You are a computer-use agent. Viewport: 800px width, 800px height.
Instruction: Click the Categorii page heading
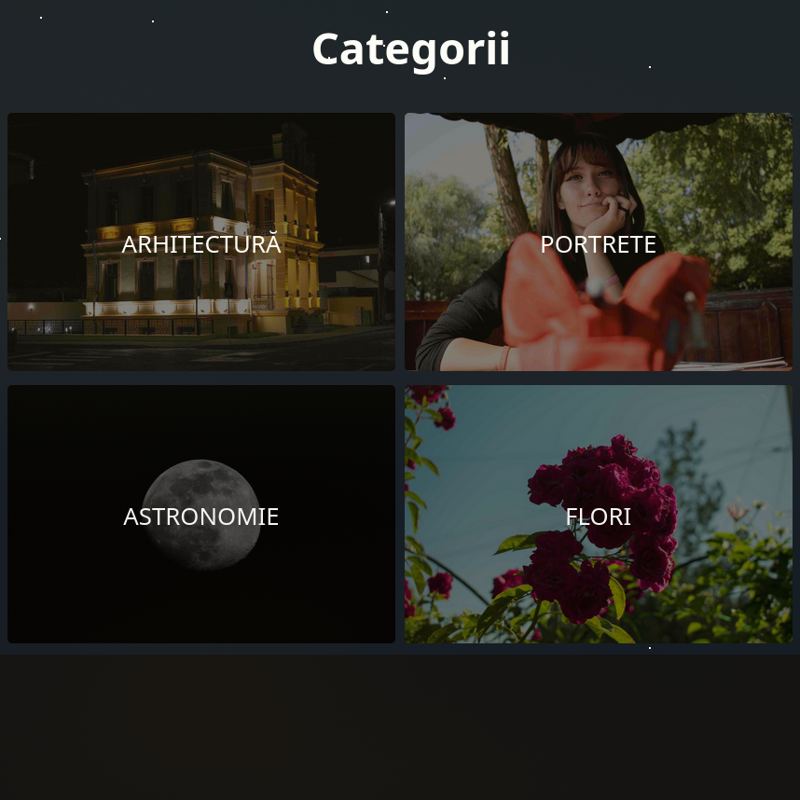(411, 49)
